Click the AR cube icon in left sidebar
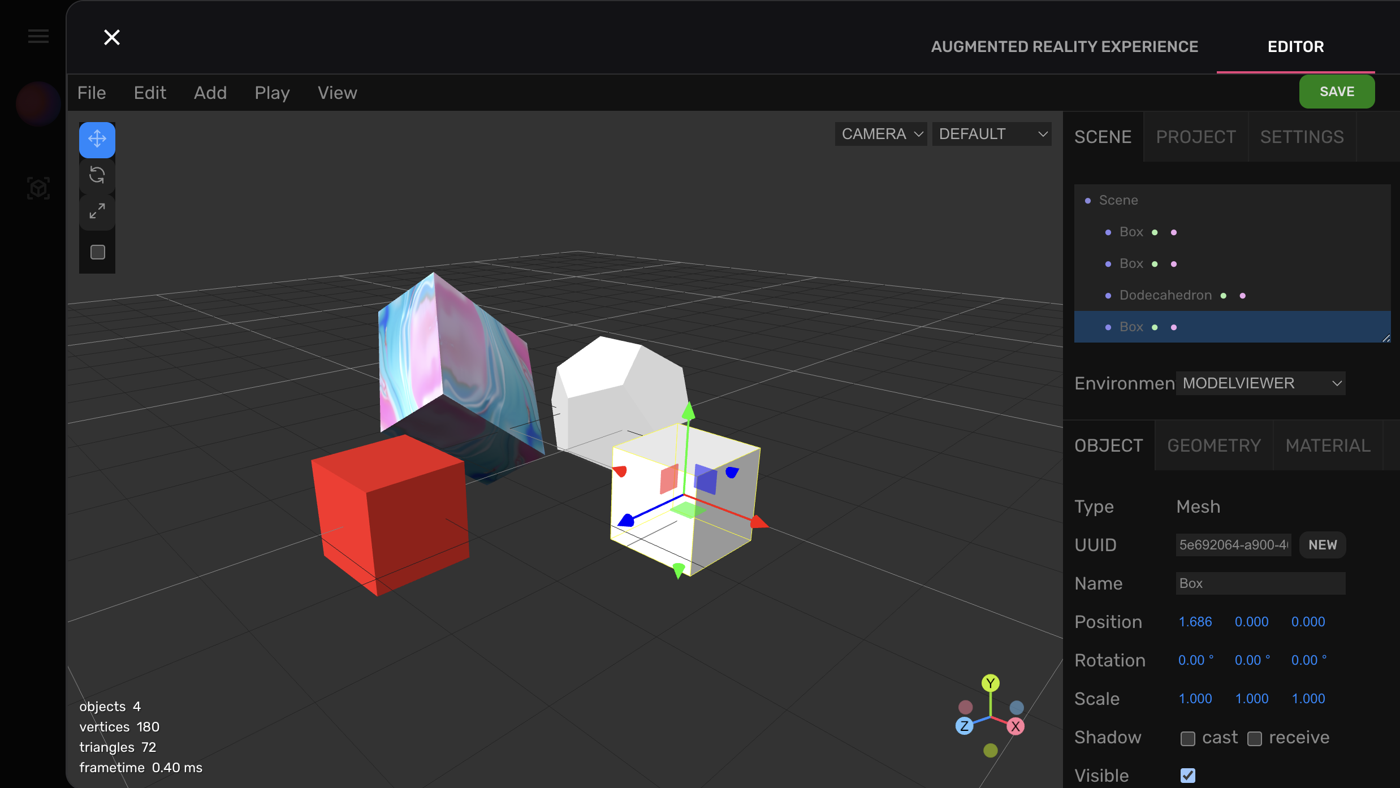Screen dimensions: 1400x788 (37, 188)
